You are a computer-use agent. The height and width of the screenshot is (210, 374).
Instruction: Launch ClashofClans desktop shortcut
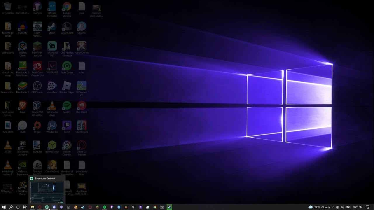coord(52,167)
